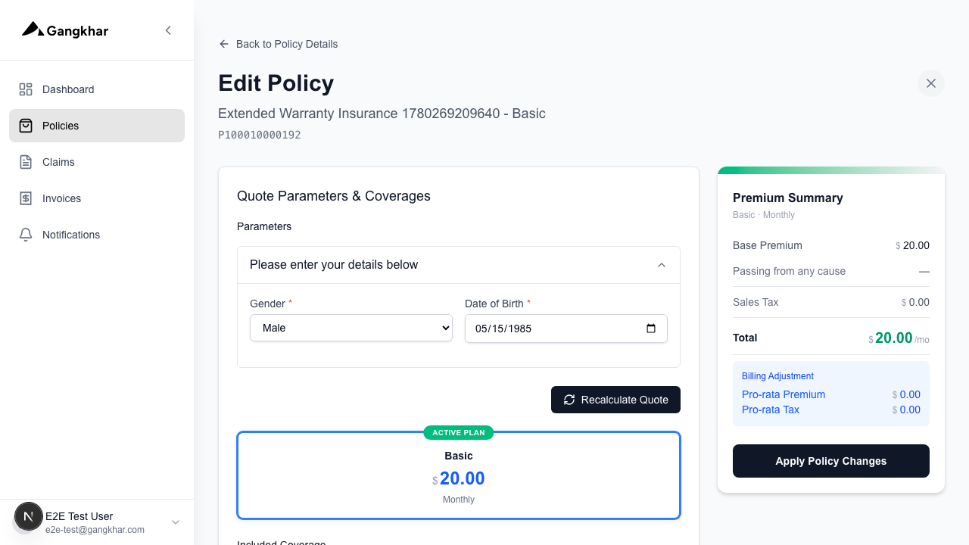Screen dimensions: 969x545
Task: Collapse the sidebar with the chevron icon
Action: (168, 30)
